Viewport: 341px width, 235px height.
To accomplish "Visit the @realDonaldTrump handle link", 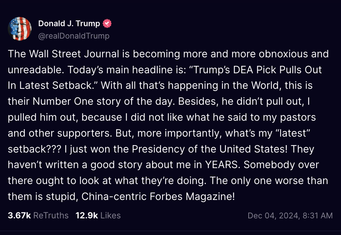I will point(74,36).
